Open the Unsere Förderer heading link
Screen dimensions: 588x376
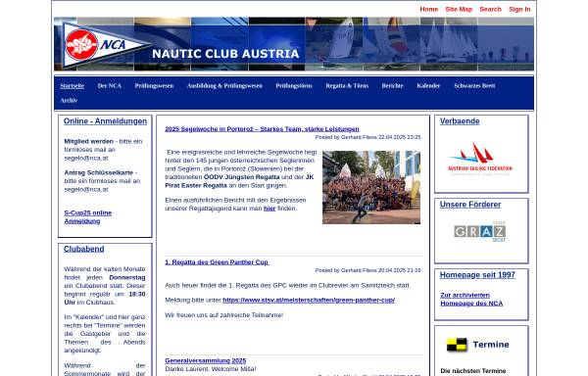coord(470,205)
